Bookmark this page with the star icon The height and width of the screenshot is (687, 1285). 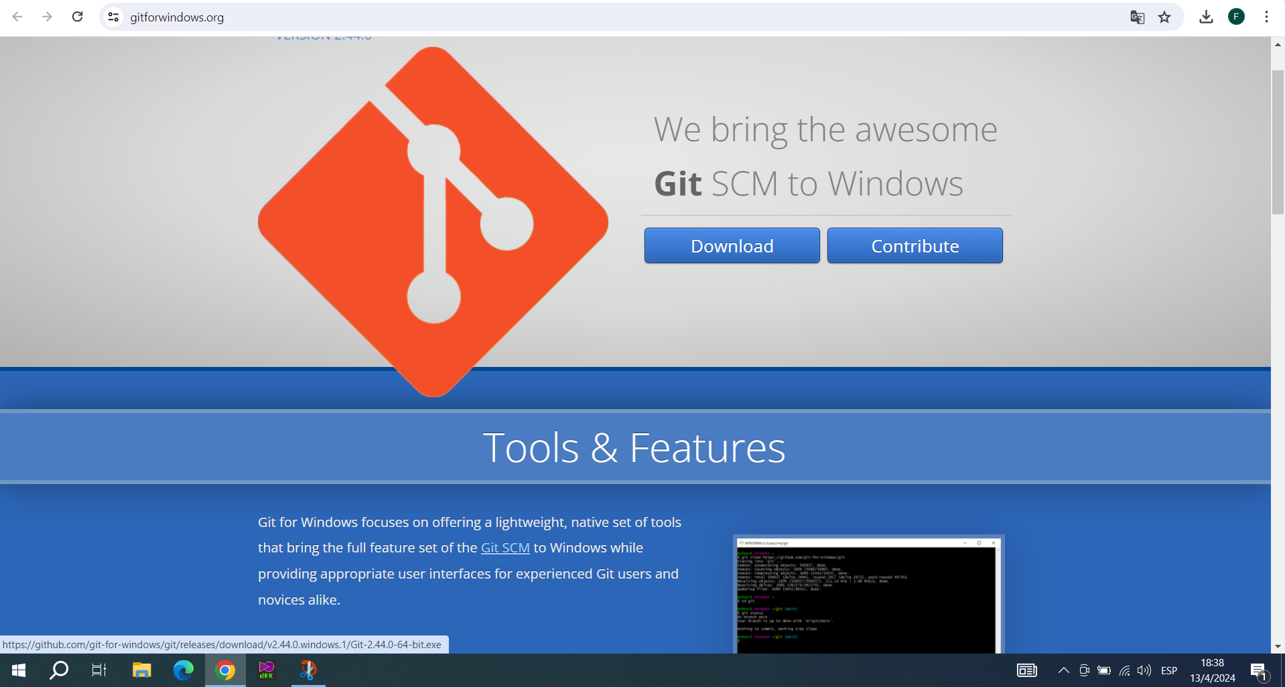click(x=1164, y=17)
